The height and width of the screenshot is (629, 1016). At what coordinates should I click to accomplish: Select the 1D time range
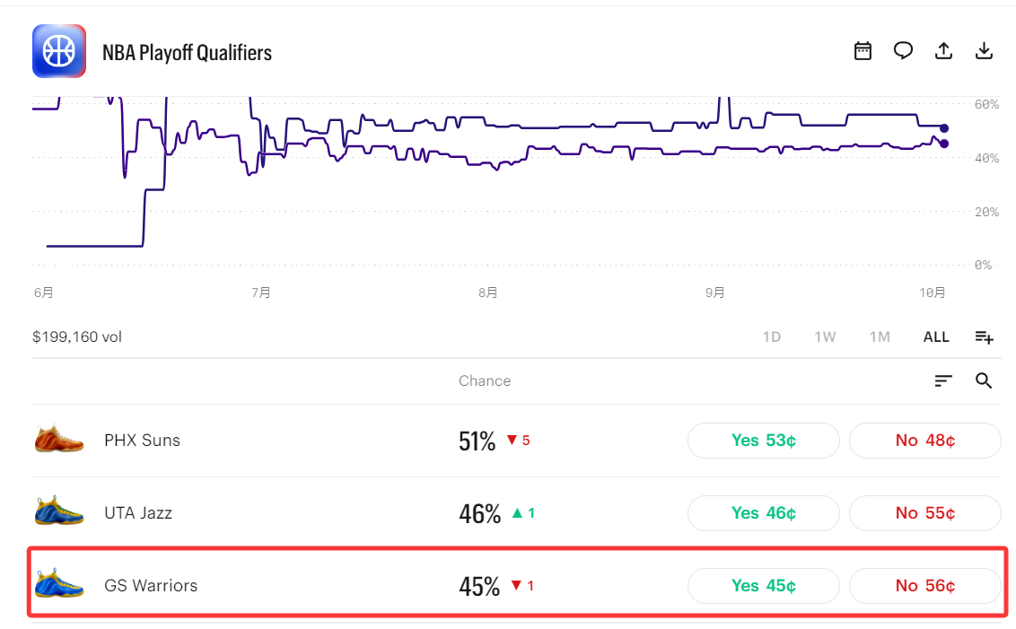point(771,336)
